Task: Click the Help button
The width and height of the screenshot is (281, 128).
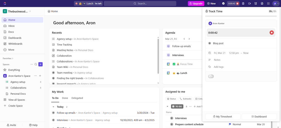Action: [x=33, y=125]
